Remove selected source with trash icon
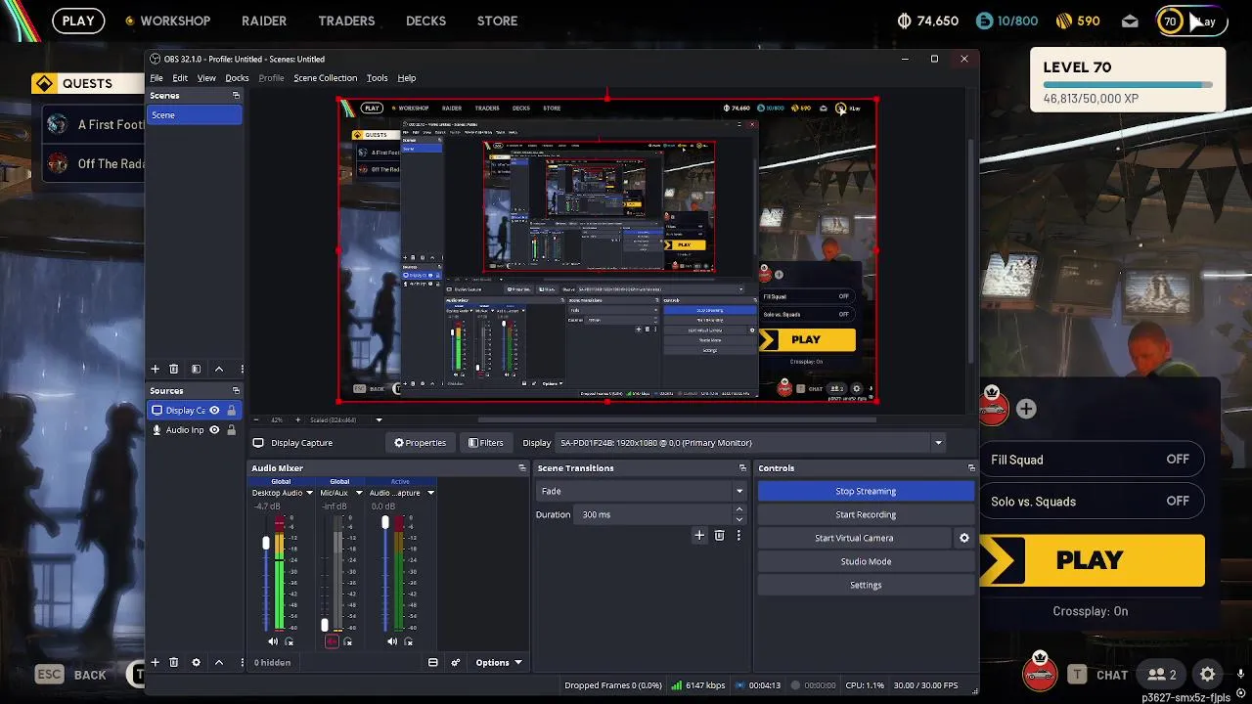The image size is (1252, 704). (174, 662)
